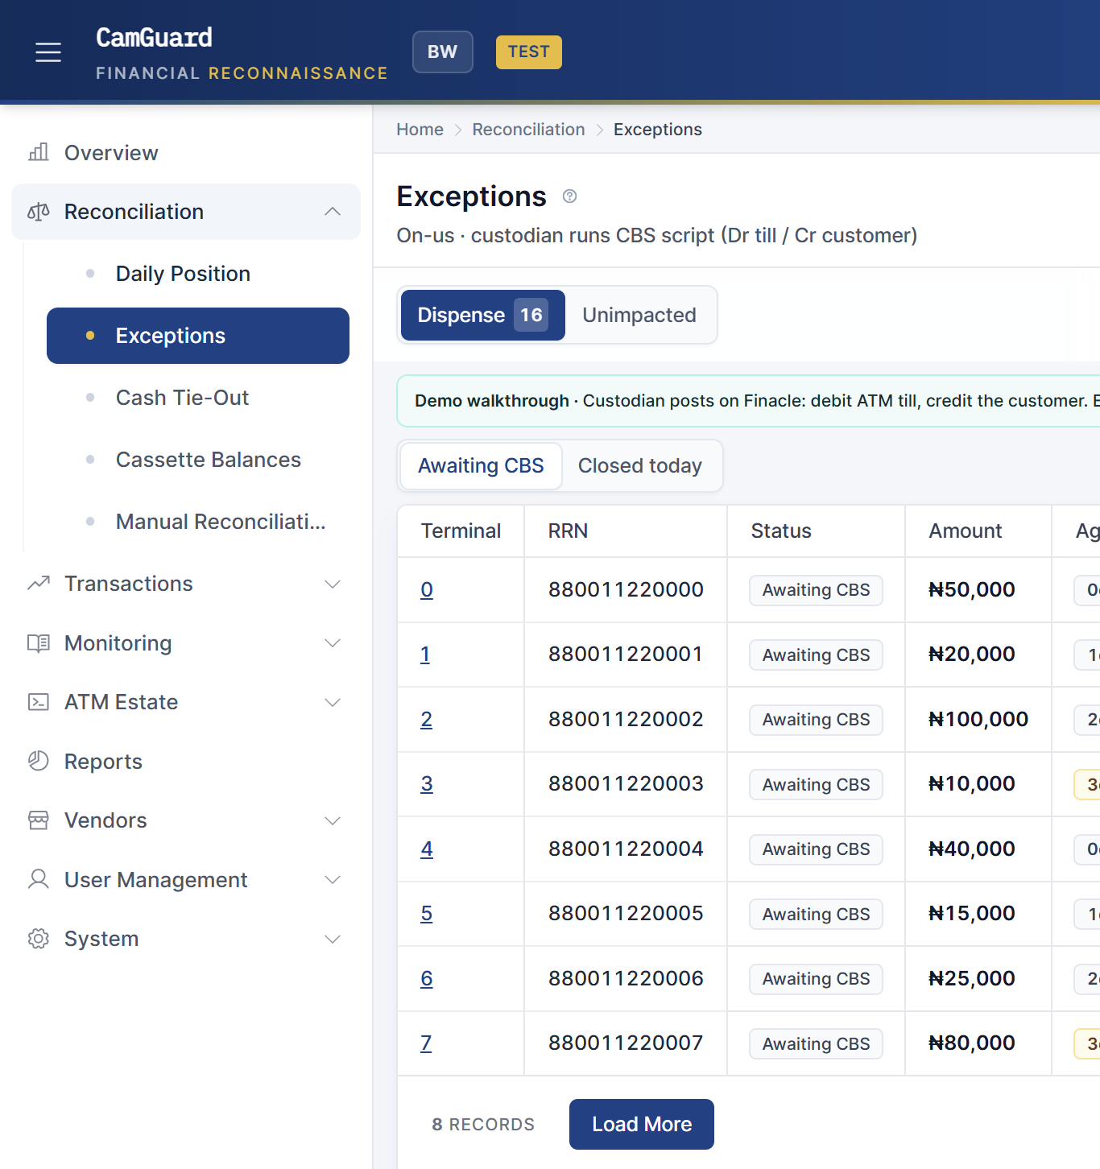
Task: Click the System gear icon
Action: [x=39, y=939]
